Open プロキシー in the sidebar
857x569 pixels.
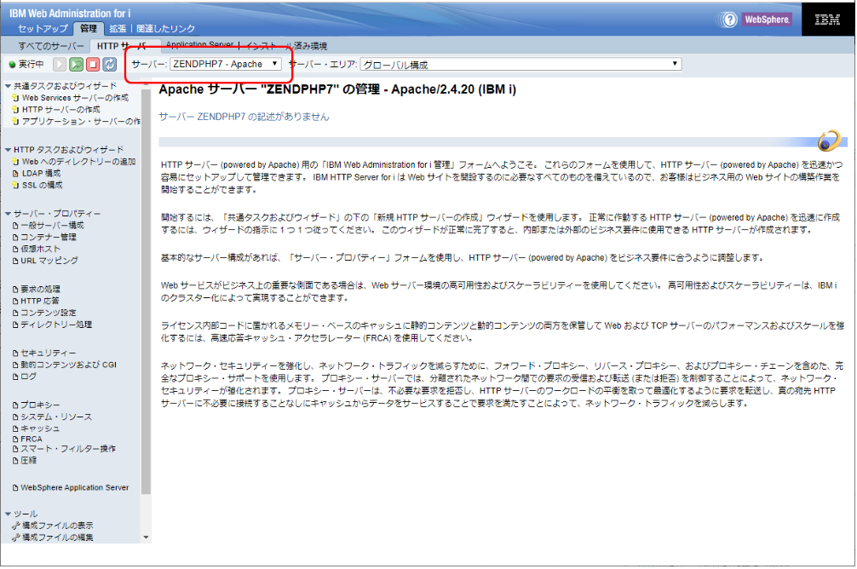tap(40, 405)
